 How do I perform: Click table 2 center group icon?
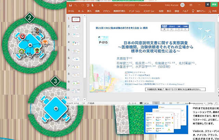pos(30,45)
